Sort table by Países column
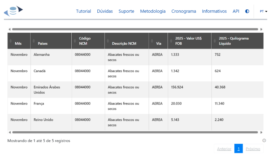272x156 pixels. [x=43, y=44]
